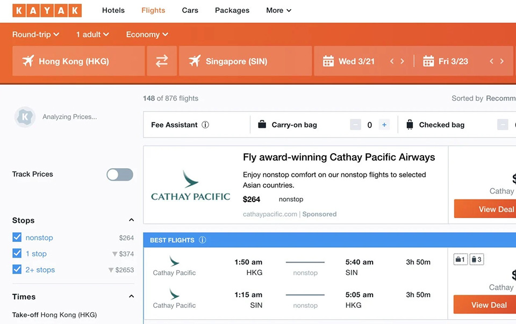
Task: Open the 1 adult travelers dropdown
Action: click(x=92, y=34)
